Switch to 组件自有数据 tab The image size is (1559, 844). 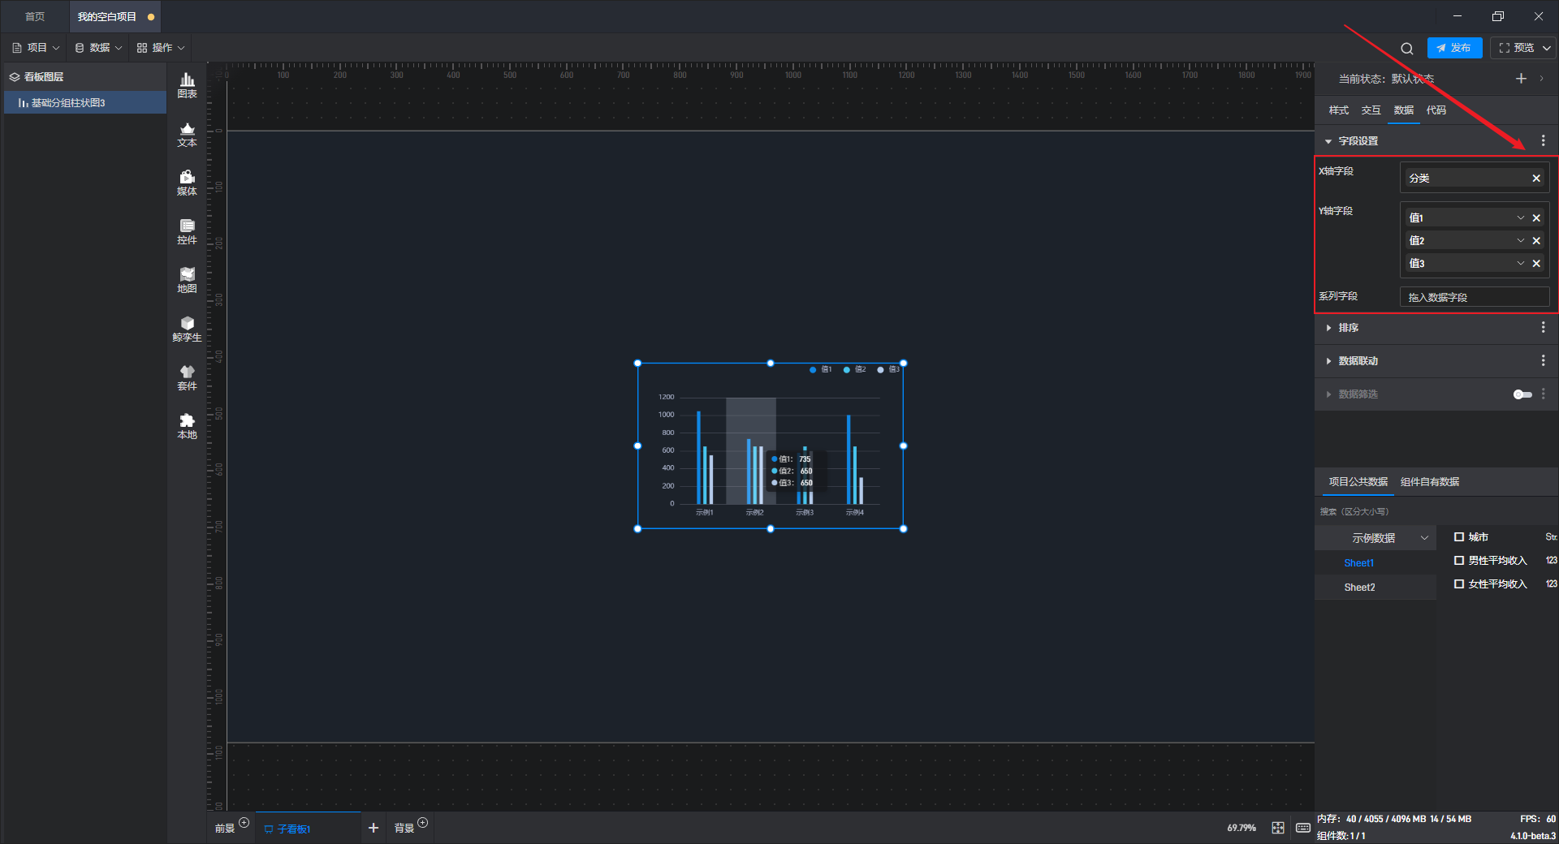click(x=1430, y=482)
